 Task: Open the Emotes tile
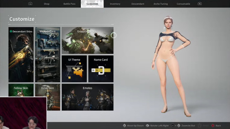(88, 97)
